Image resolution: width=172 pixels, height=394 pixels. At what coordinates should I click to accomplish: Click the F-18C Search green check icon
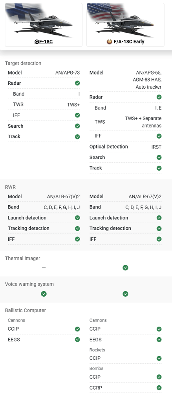coord(77,126)
